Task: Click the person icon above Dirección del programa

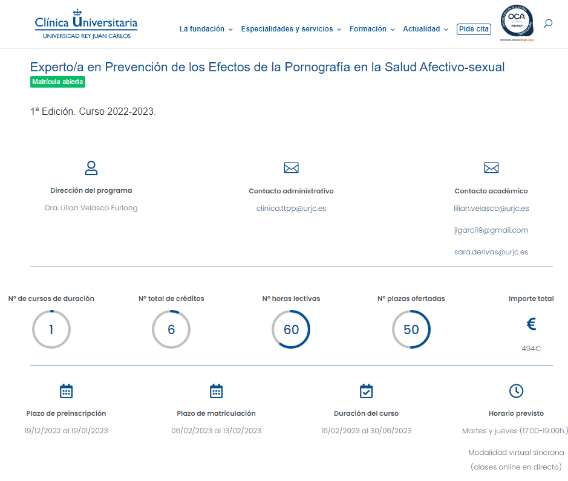Action: click(91, 168)
